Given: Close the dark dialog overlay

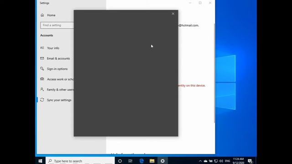Looking at the screenshot, I should point(173,14).
